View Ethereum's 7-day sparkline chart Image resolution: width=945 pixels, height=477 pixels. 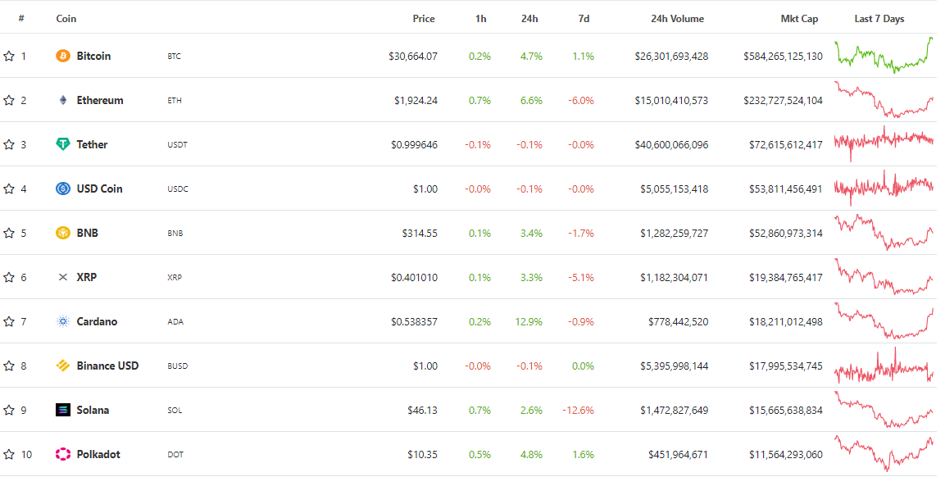[x=884, y=99]
